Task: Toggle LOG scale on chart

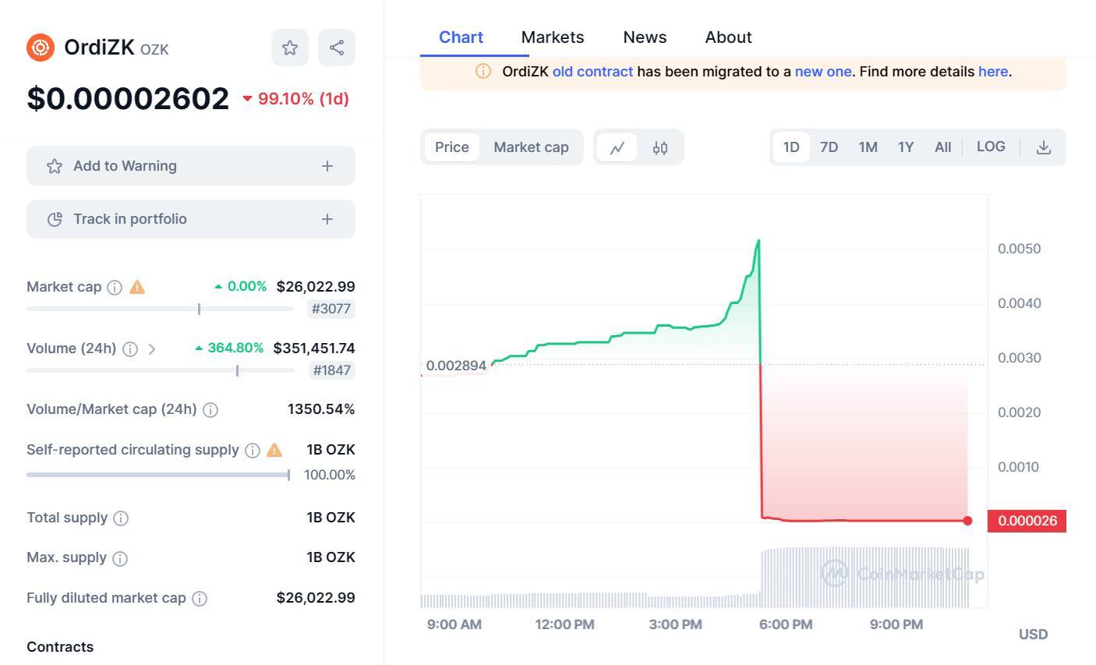Action: tap(991, 147)
